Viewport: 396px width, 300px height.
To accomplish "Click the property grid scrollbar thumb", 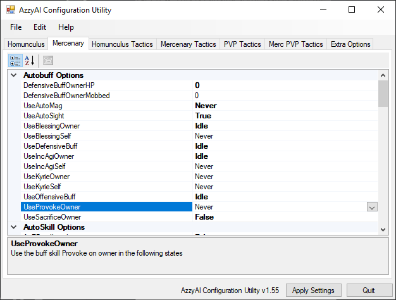I will tap(383, 94).
